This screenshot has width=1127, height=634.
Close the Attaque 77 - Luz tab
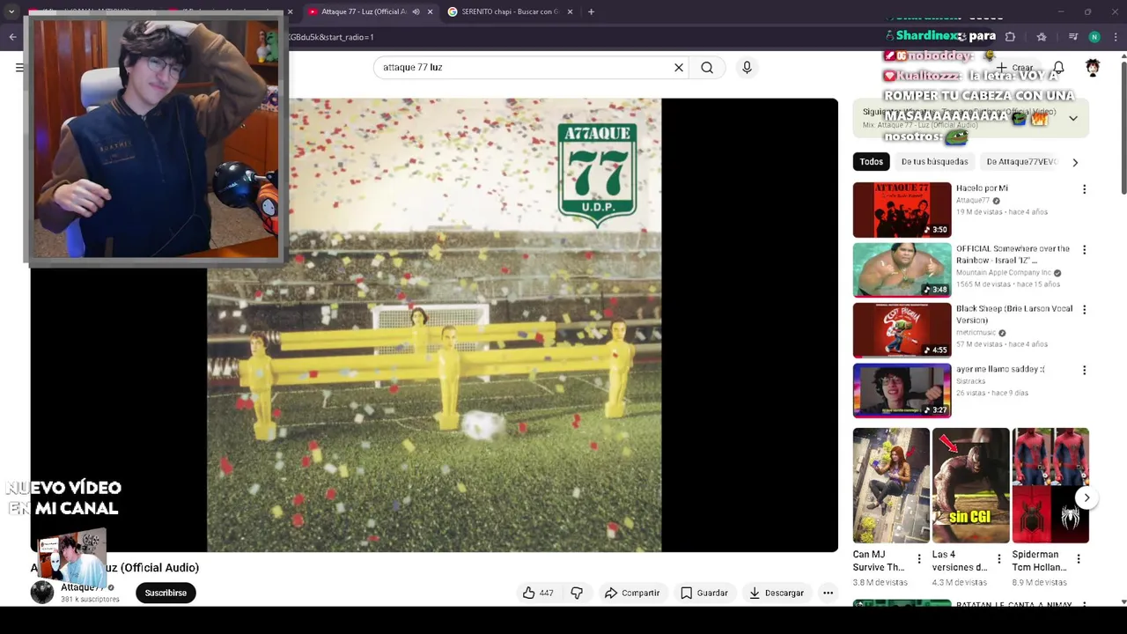pyautogui.click(x=430, y=12)
